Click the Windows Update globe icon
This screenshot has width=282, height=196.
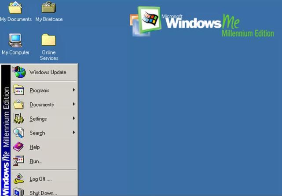pos(19,72)
